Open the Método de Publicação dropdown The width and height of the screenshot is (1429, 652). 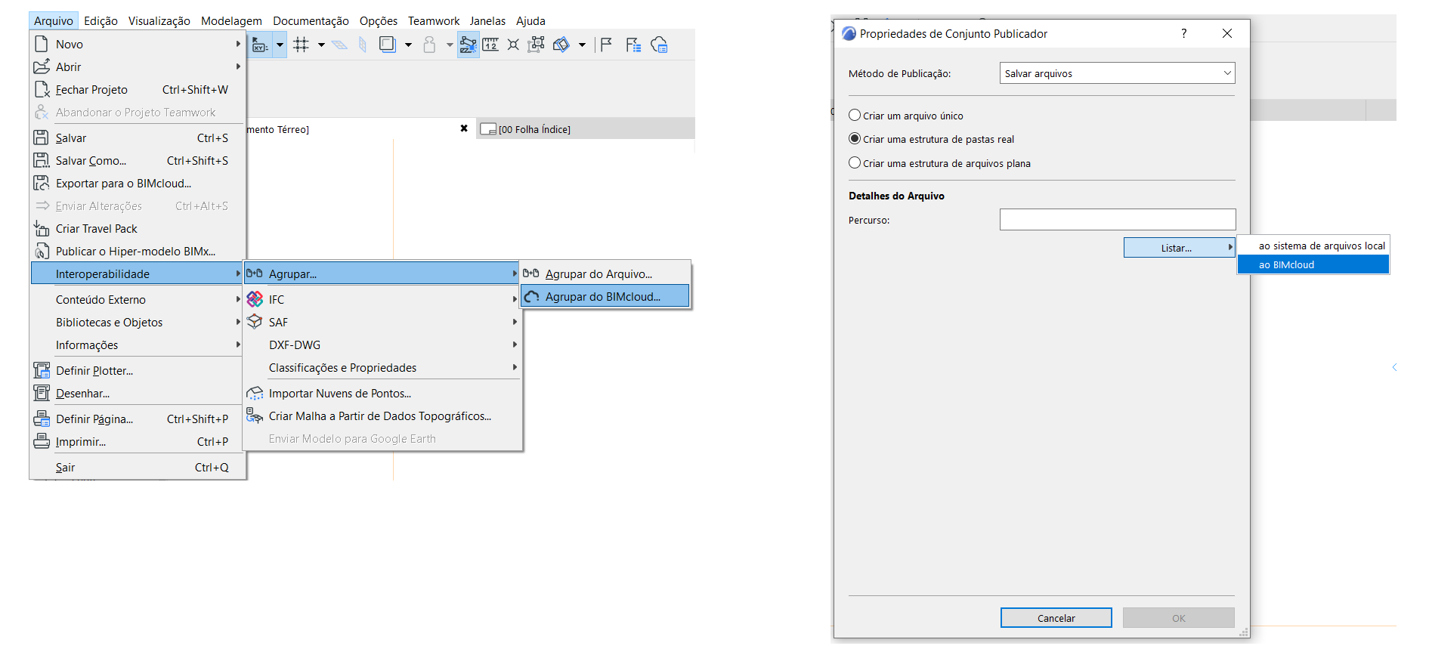1117,73
